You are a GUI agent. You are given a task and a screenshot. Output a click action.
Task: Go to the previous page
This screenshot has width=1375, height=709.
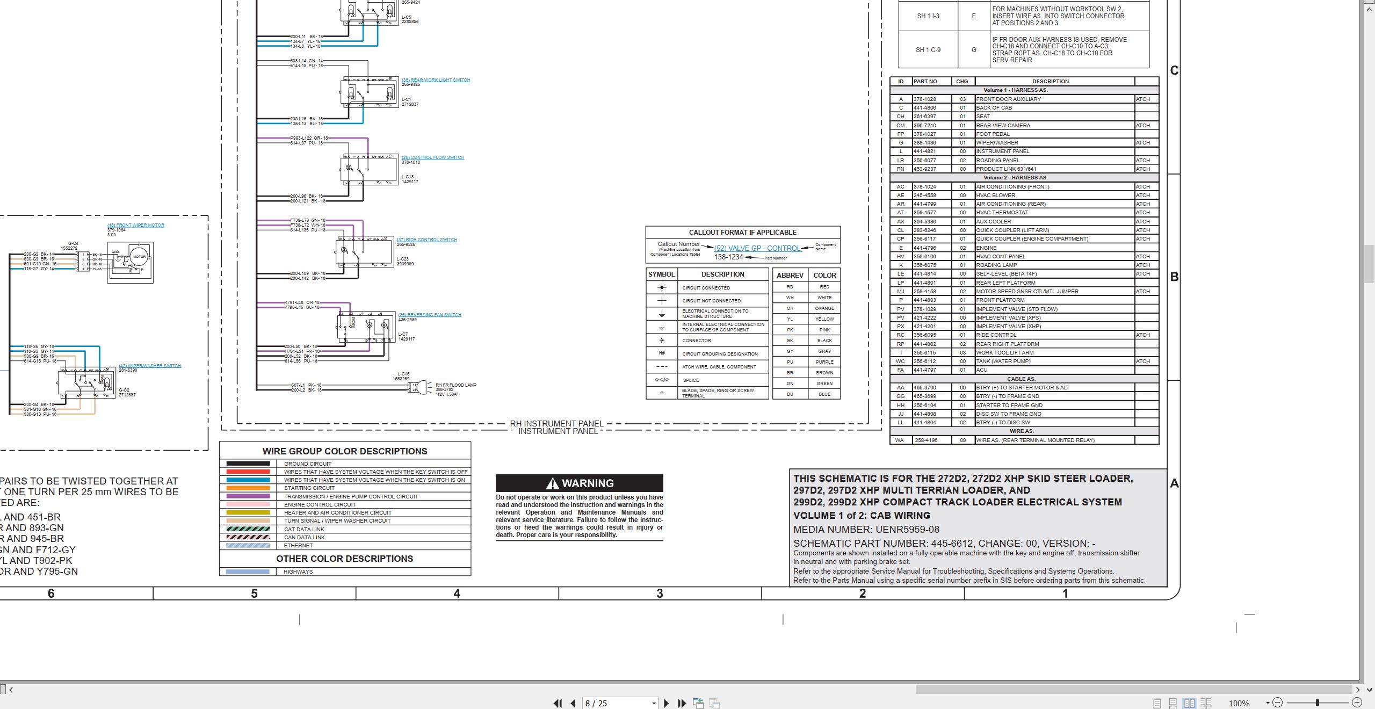(x=573, y=703)
